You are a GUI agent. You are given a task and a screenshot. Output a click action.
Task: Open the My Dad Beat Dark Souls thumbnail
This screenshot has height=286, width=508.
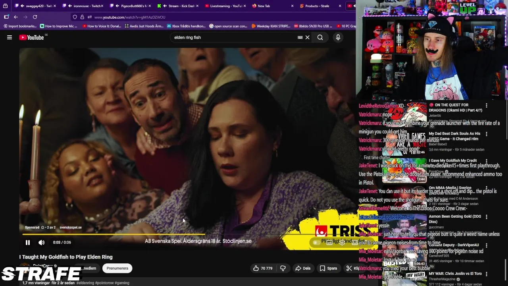(x=404, y=143)
